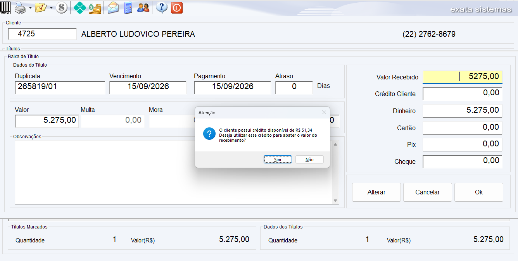Click the Atraso days field
This screenshot has height=261, width=518.
294,87
